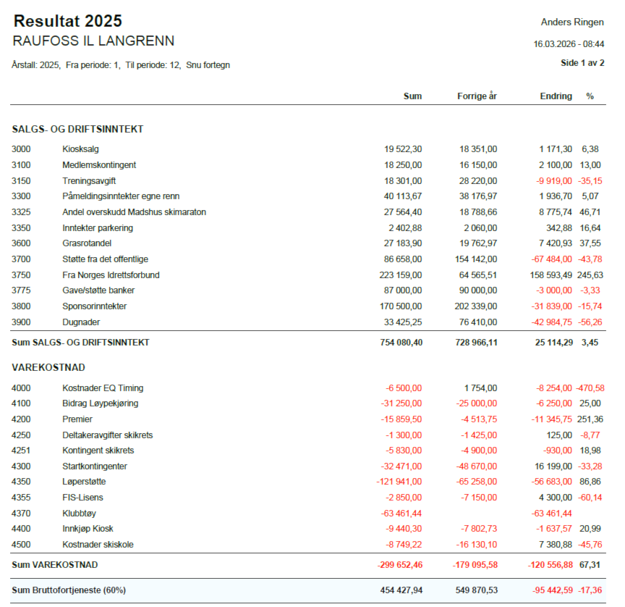The width and height of the screenshot is (625, 607).
Task: Click the Forrige år column header
Action: [477, 96]
